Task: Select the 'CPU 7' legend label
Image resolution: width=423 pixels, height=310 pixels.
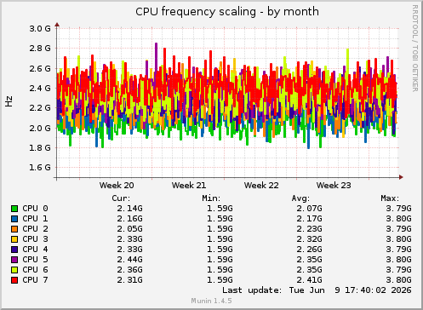Action: tap(35, 280)
